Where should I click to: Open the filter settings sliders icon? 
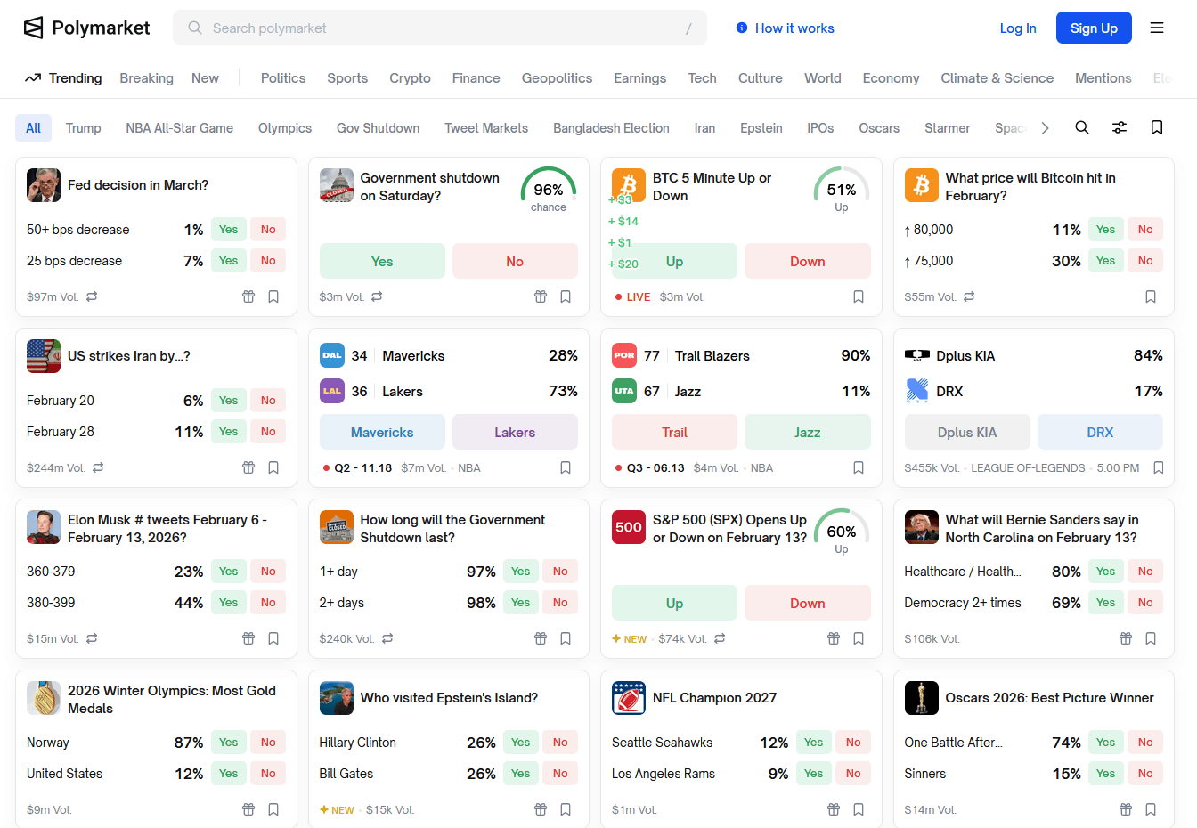[x=1120, y=128]
